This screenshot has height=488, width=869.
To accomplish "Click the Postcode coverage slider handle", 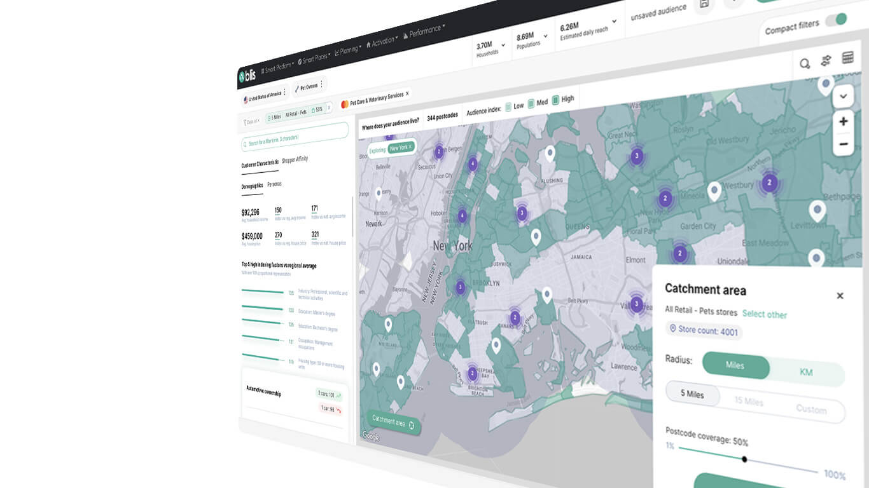I will [744, 459].
